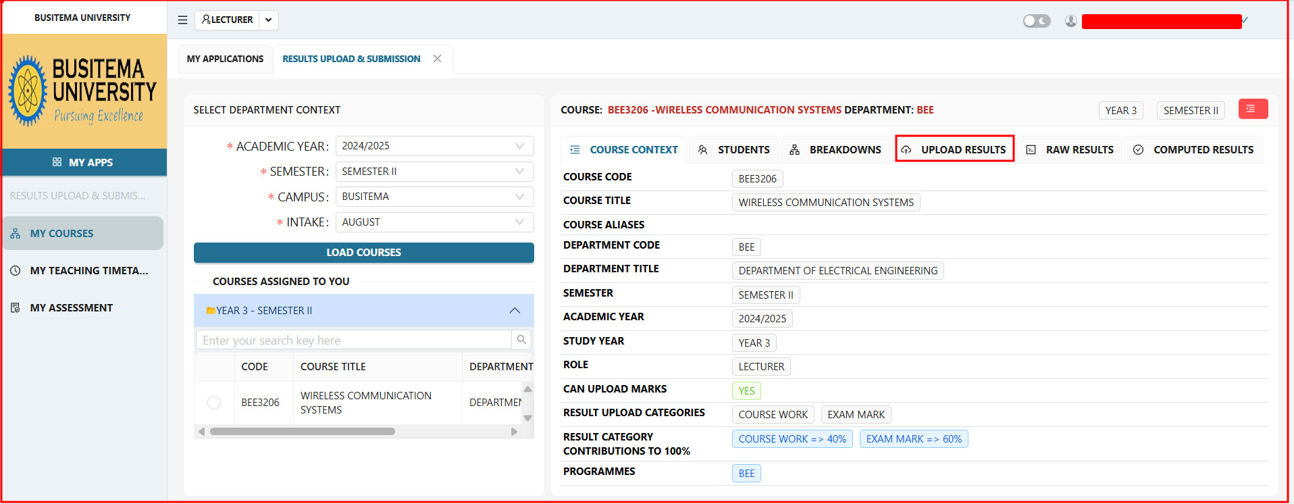Open the LECTURER role dropdown arrow

coord(269,20)
